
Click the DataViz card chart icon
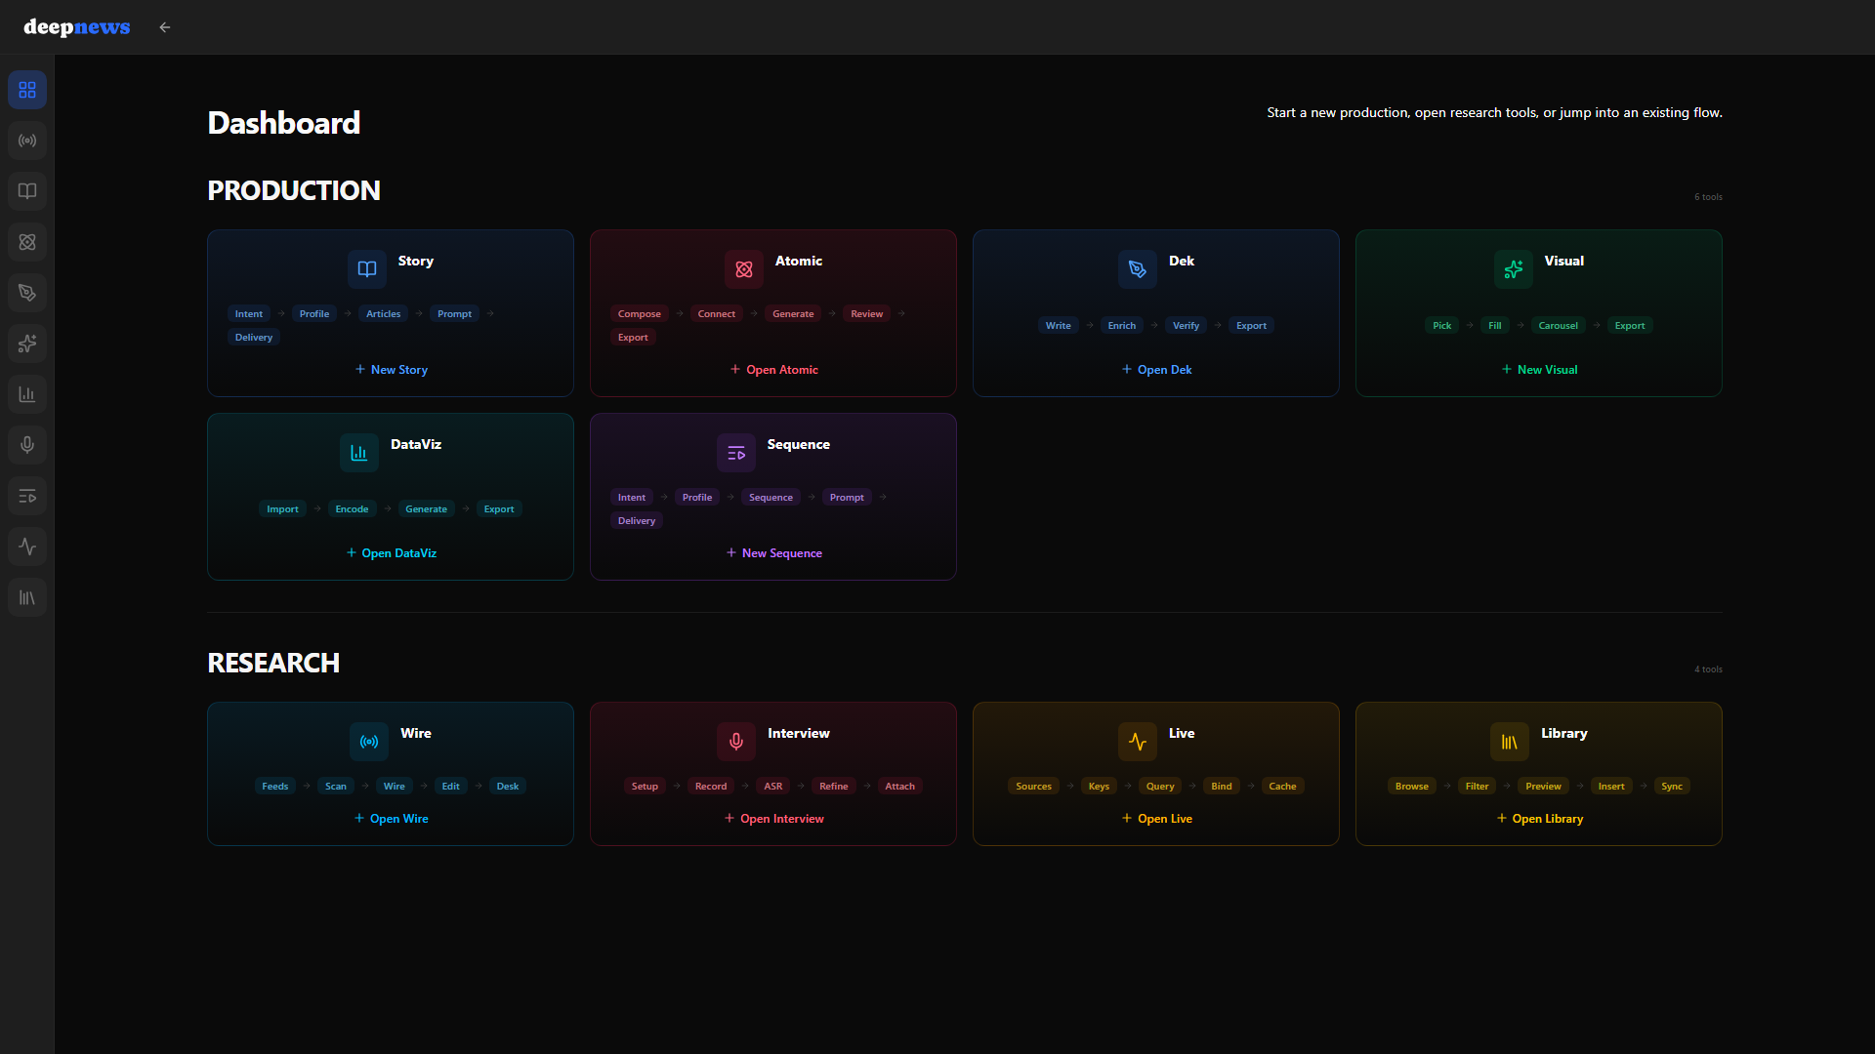tap(359, 453)
